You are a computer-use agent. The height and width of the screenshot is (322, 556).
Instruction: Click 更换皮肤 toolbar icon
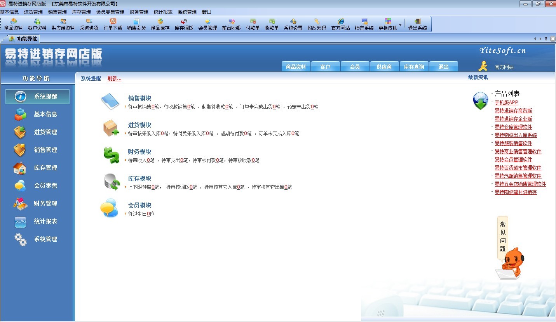pos(388,24)
